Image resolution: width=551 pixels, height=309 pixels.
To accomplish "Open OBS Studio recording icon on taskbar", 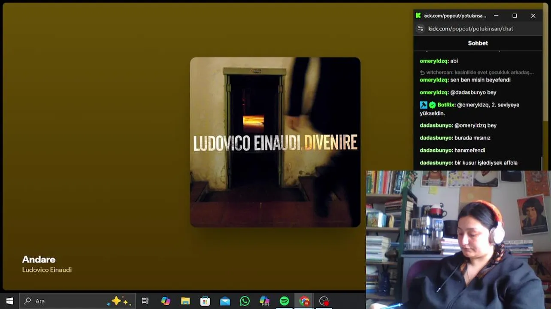I will tap(324, 301).
